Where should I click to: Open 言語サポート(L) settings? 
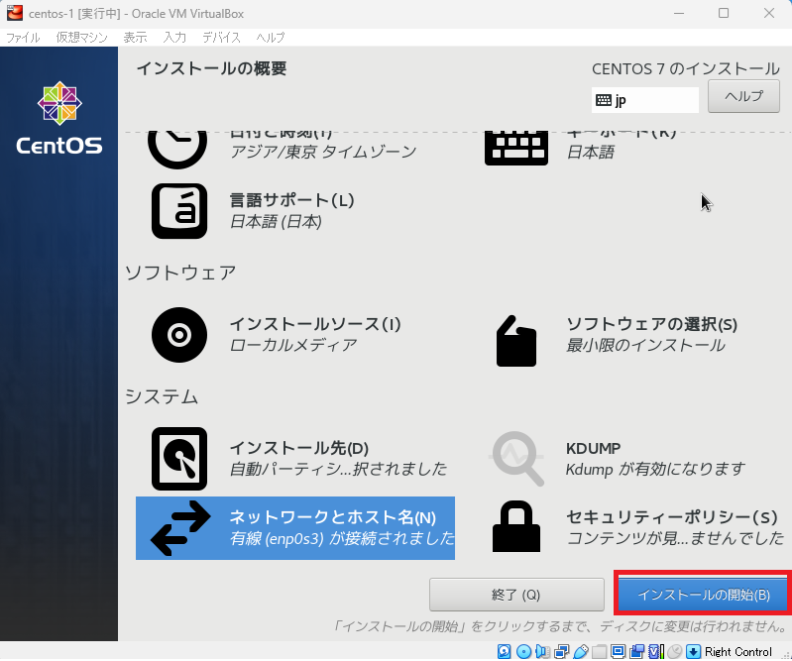coord(292,200)
